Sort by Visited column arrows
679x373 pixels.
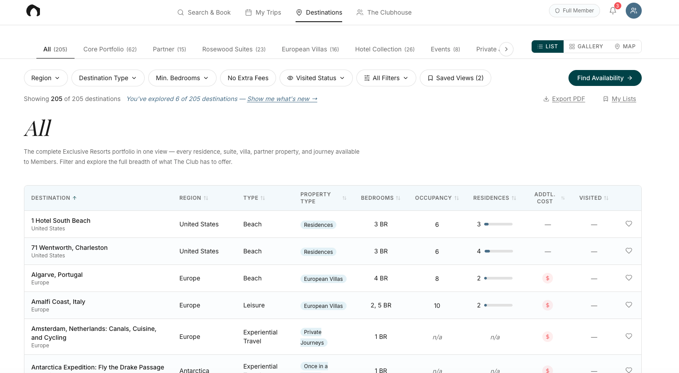click(x=606, y=198)
